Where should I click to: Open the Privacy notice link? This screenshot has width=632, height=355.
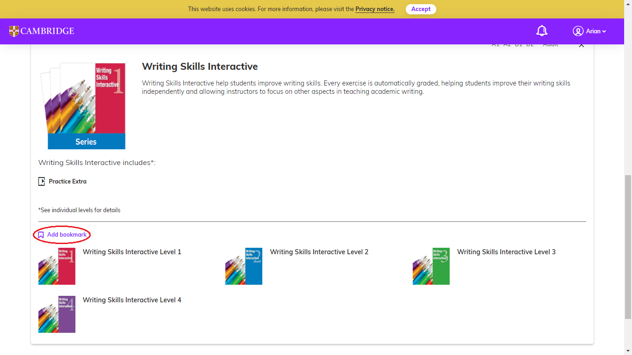(375, 9)
